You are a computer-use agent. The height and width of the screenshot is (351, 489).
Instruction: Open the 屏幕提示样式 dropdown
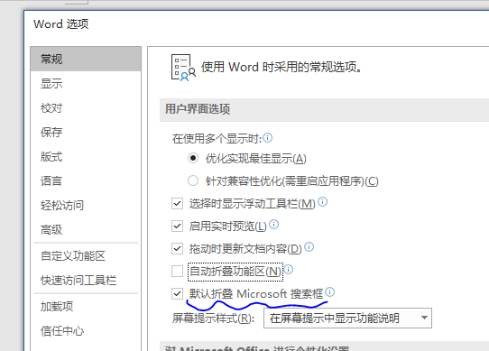(347, 319)
